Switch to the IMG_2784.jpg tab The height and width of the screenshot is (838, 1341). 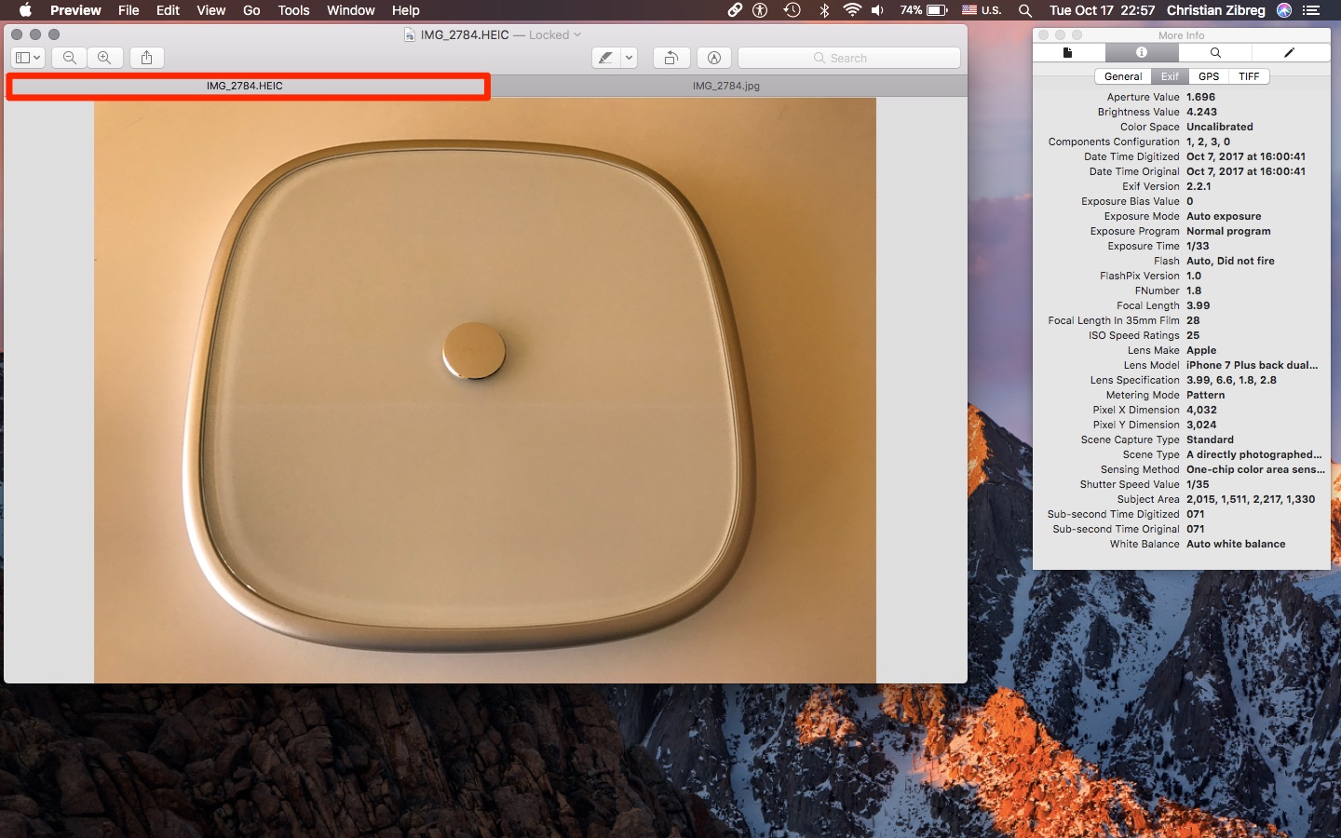point(725,86)
